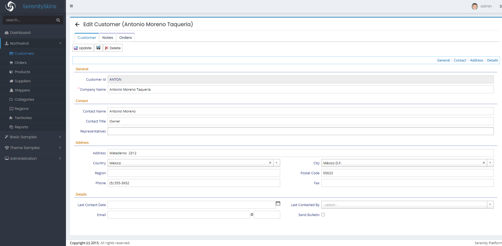This screenshot has height=246, width=502.
Task: Click the apply changes floppy disk icon
Action: (98, 48)
